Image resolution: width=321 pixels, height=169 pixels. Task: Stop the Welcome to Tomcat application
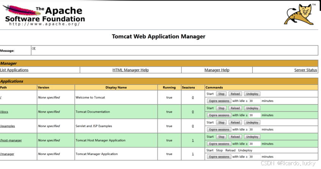pyautogui.click(x=221, y=94)
